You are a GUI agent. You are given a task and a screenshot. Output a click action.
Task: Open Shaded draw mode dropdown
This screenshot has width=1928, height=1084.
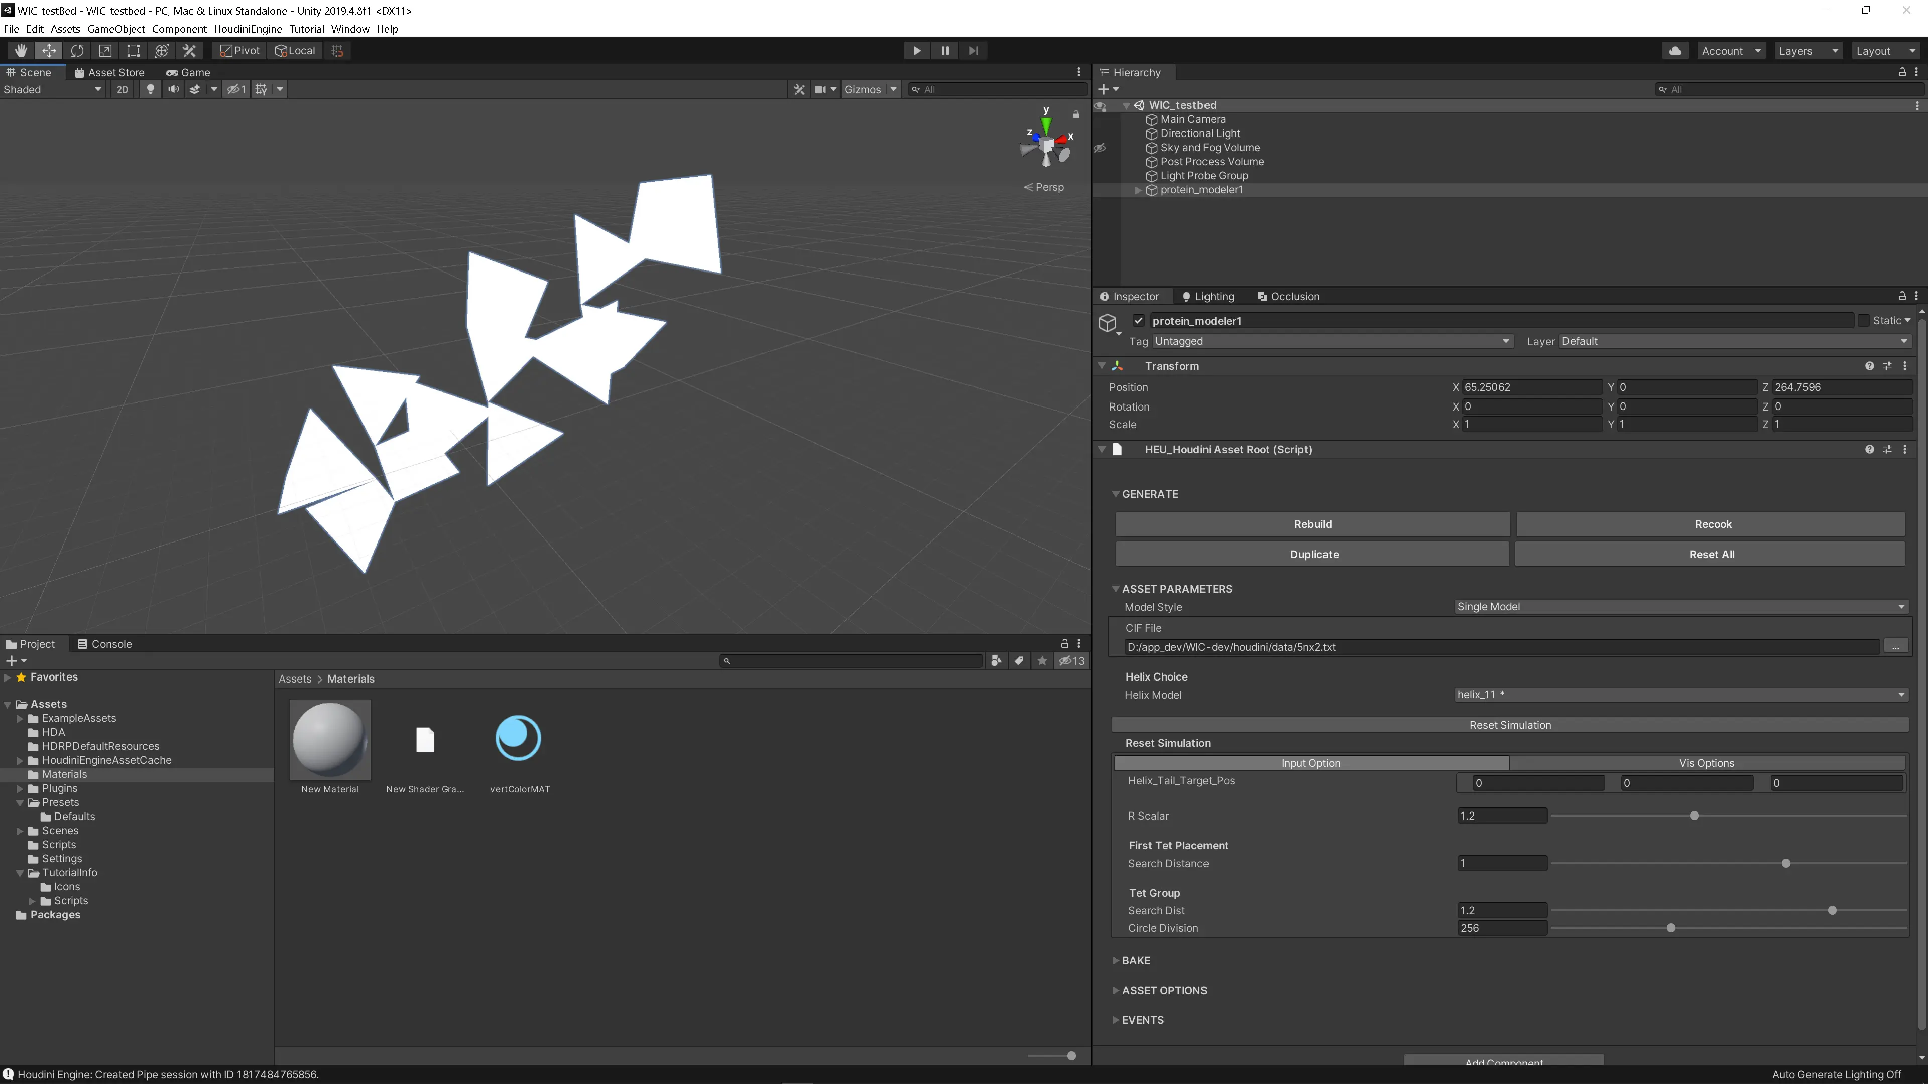(52, 89)
